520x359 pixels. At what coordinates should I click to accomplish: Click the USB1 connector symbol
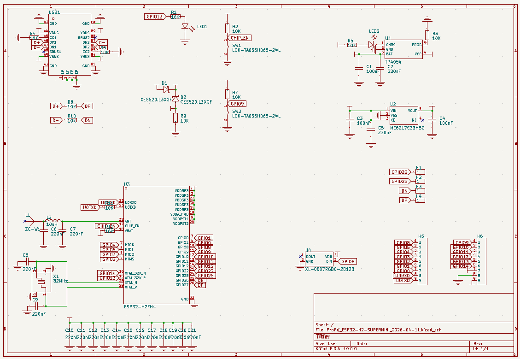click(70, 44)
